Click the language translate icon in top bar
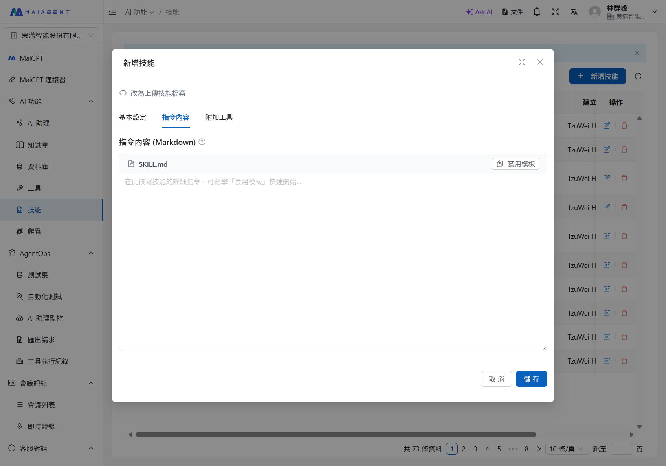The height and width of the screenshot is (466, 666). (x=574, y=12)
